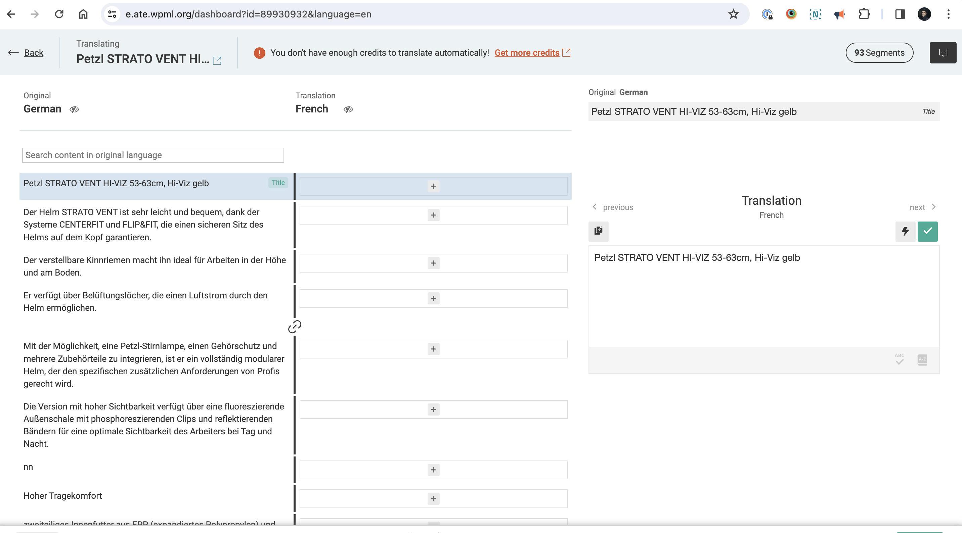Open the Chrome profile avatar
This screenshot has width=962, height=533.
tap(924, 14)
